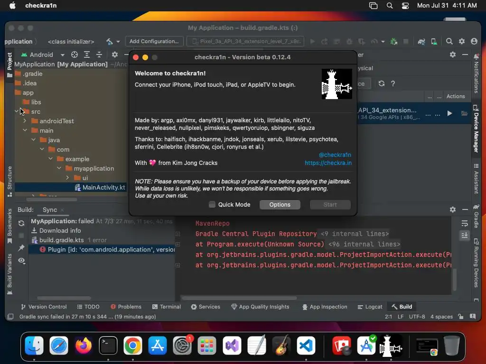Open Chrome from the Dock

point(133,346)
